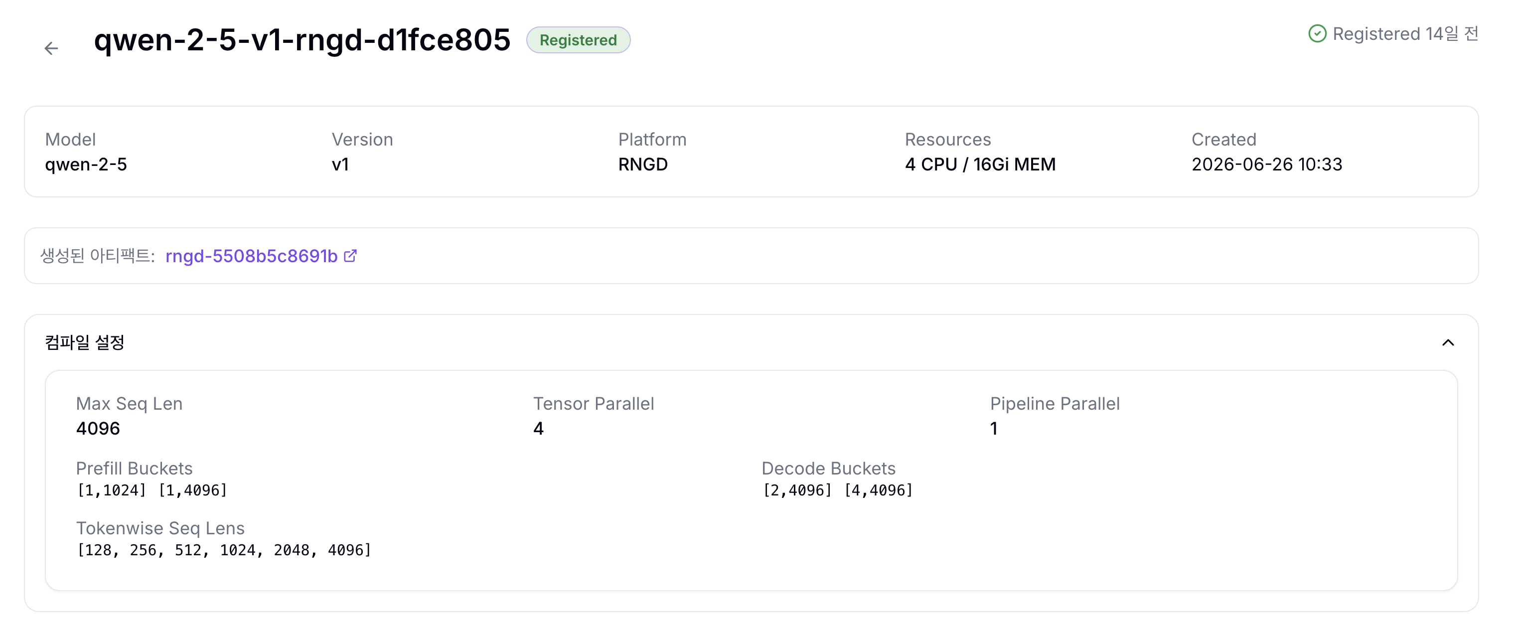
Task: Click the Created date 2026-06-26 10:33
Action: [x=1267, y=164]
